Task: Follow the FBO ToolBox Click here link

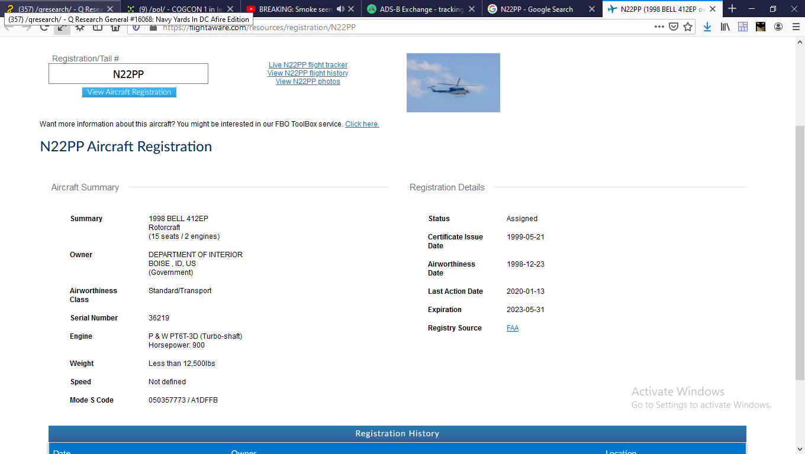Action: tap(362, 124)
